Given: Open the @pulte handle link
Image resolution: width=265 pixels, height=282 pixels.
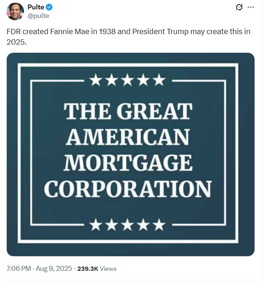Looking at the screenshot, I should [x=38, y=16].
